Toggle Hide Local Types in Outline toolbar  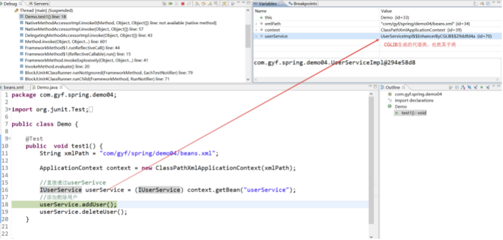[x=488, y=87]
